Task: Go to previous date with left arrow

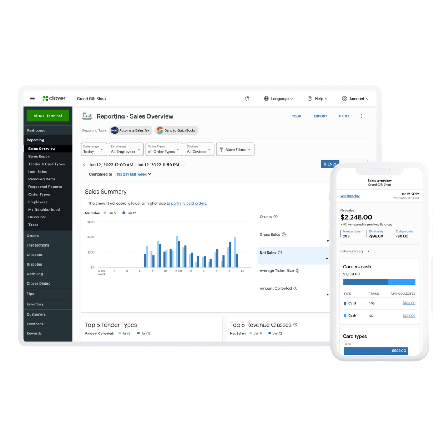Action: click(84, 165)
